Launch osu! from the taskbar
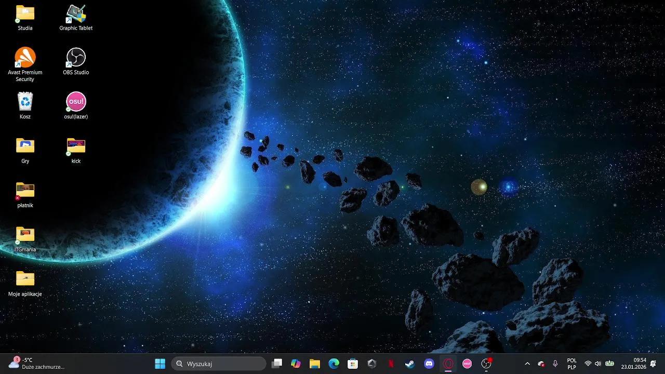 point(467,364)
